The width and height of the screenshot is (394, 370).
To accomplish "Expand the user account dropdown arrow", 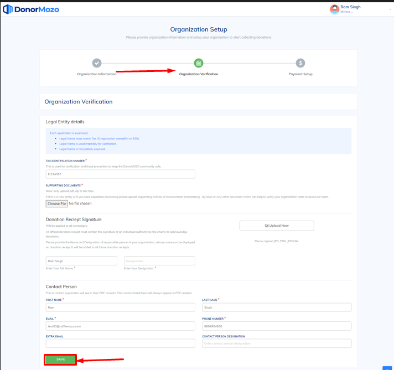I will coord(390,9).
